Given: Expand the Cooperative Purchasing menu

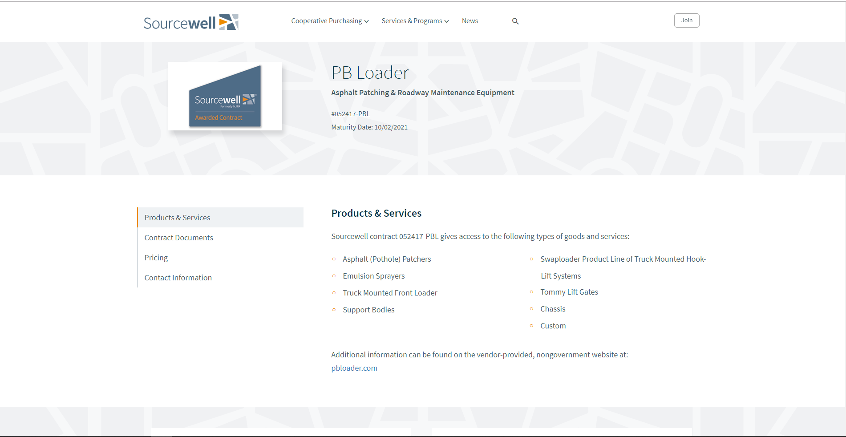Looking at the screenshot, I should 330,21.
